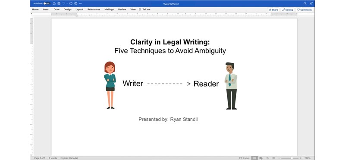
Task: Click the Home icon in title bar
Action: pyautogui.click(x=54, y=3)
